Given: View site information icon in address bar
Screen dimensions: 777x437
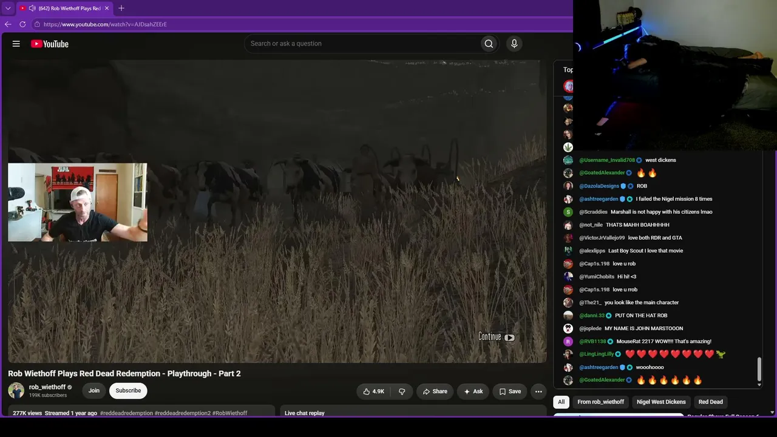Looking at the screenshot, I should (x=37, y=24).
